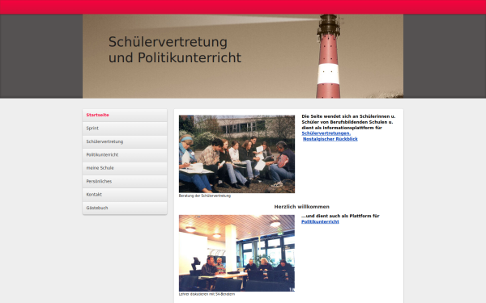Open the Persönliches page
Image resolution: width=486 pixels, height=303 pixels.
tap(125, 182)
